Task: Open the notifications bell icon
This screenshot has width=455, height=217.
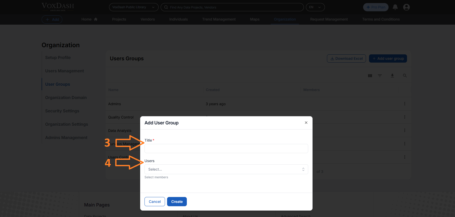Action: coord(395,7)
